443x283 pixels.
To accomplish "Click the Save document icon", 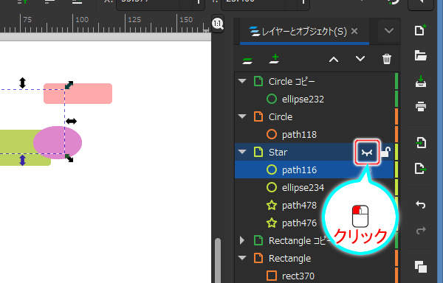I will (421, 82).
